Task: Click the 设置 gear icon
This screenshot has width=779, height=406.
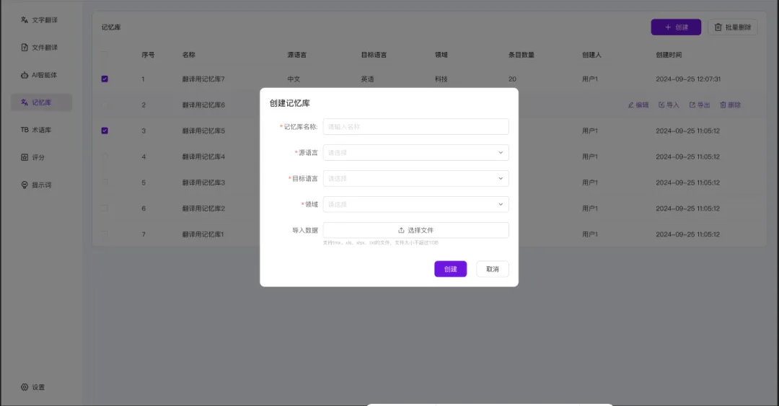Action: click(25, 387)
